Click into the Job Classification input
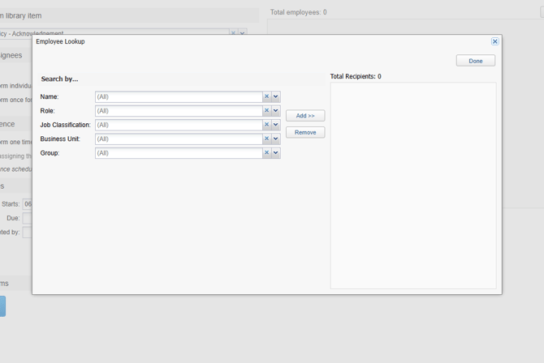 [x=179, y=125]
